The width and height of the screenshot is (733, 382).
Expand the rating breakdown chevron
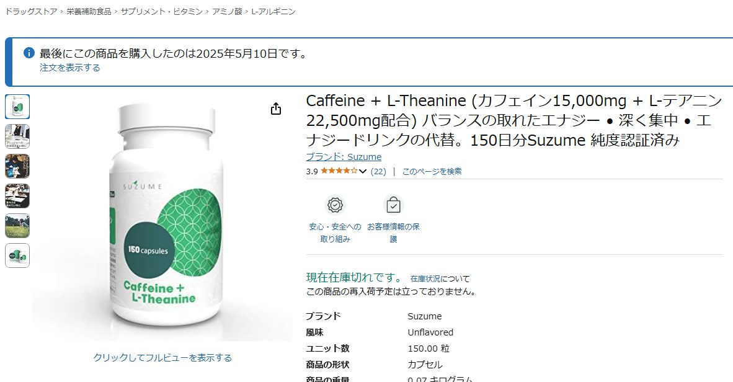coord(363,172)
